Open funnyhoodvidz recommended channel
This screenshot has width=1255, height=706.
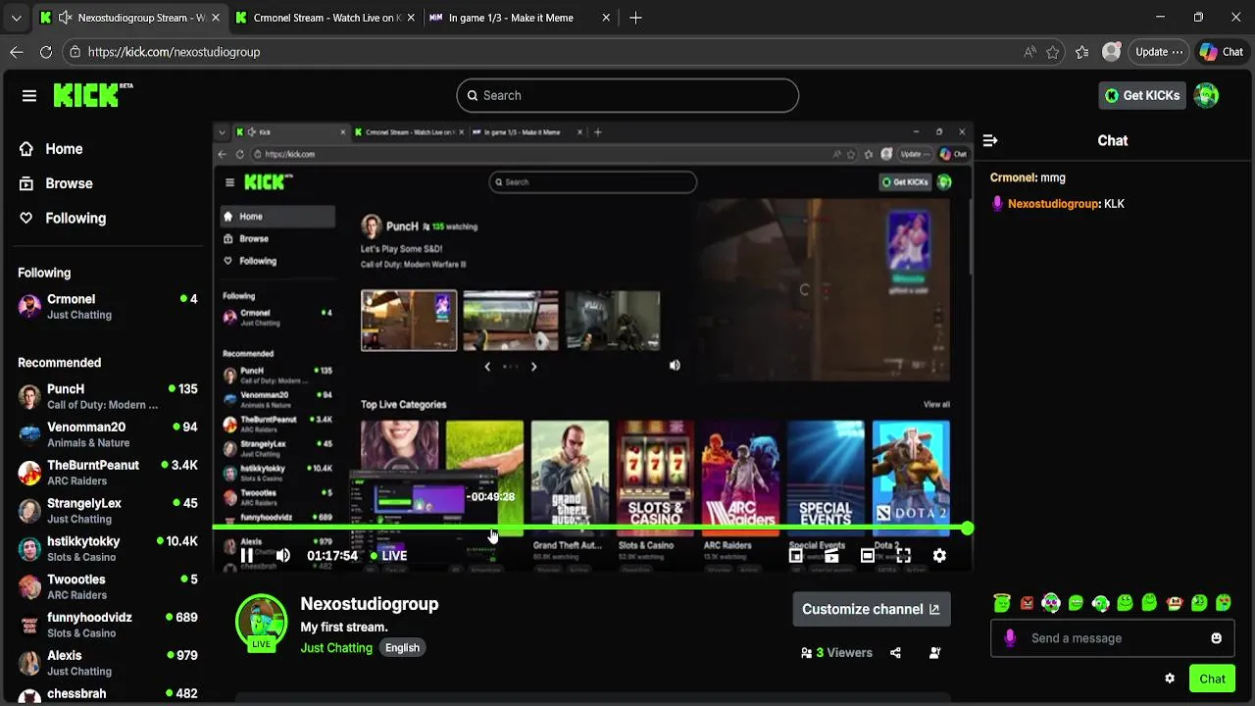(108, 625)
